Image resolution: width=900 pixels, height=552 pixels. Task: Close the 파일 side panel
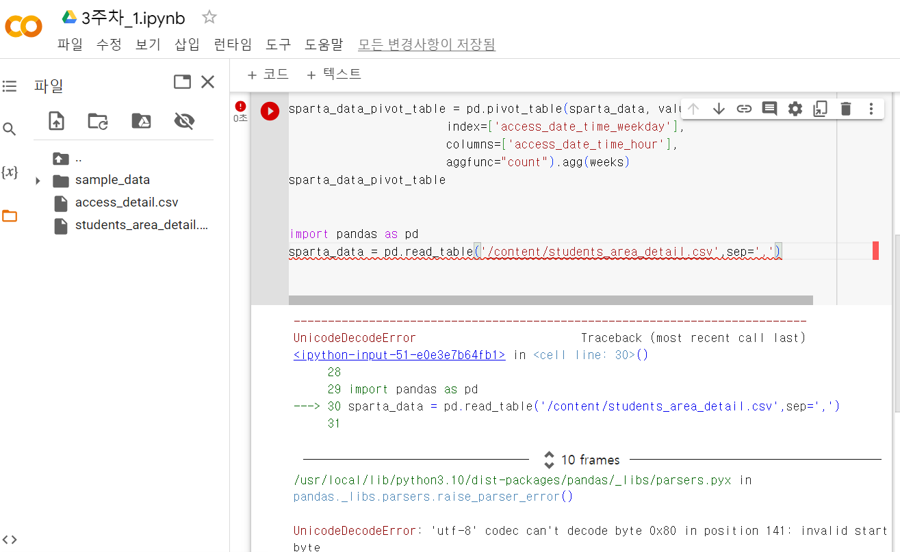[208, 82]
